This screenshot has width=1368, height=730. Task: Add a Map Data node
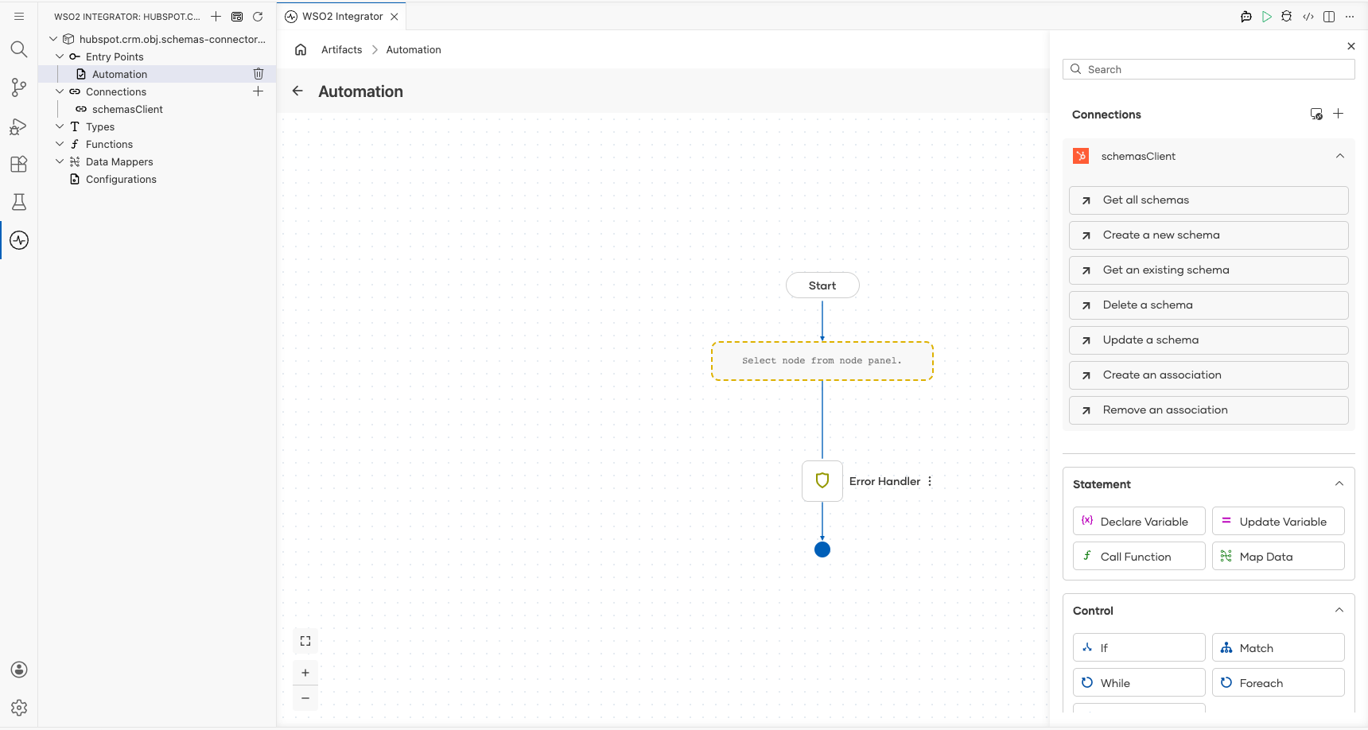click(x=1278, y=557)
